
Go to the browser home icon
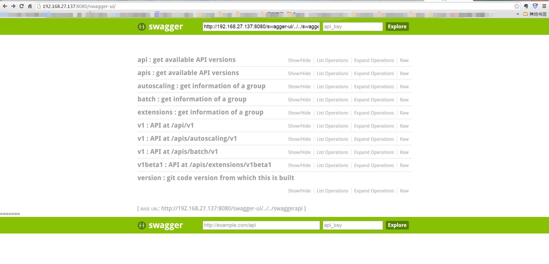(30, 6)
